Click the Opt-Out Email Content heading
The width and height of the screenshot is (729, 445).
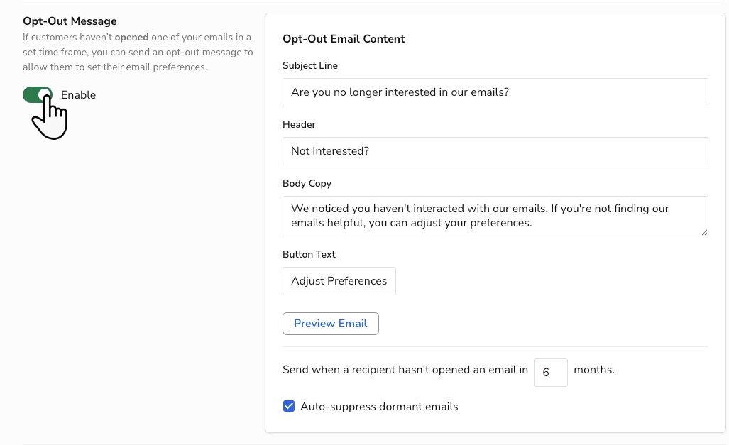tap(344, 38)
